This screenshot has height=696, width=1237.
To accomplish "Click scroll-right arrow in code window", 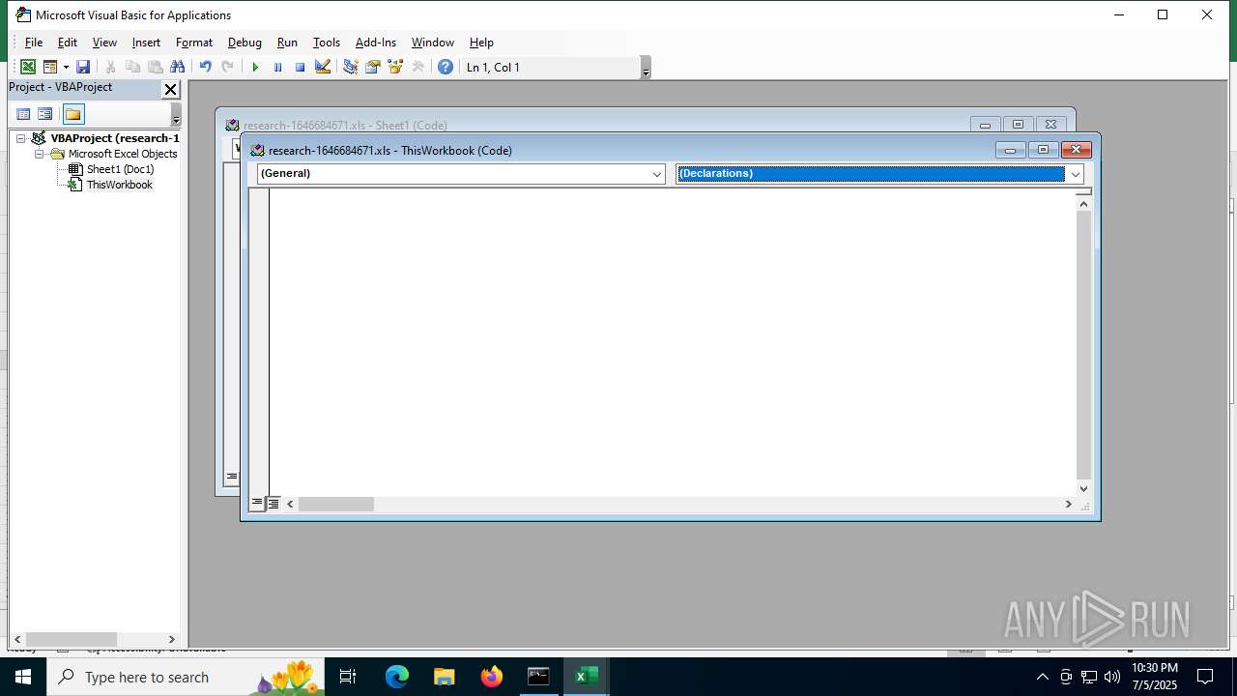I will (1068, 504).
